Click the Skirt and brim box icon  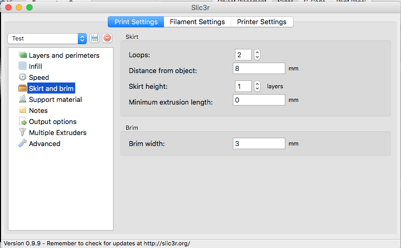(x=23, y=88)
